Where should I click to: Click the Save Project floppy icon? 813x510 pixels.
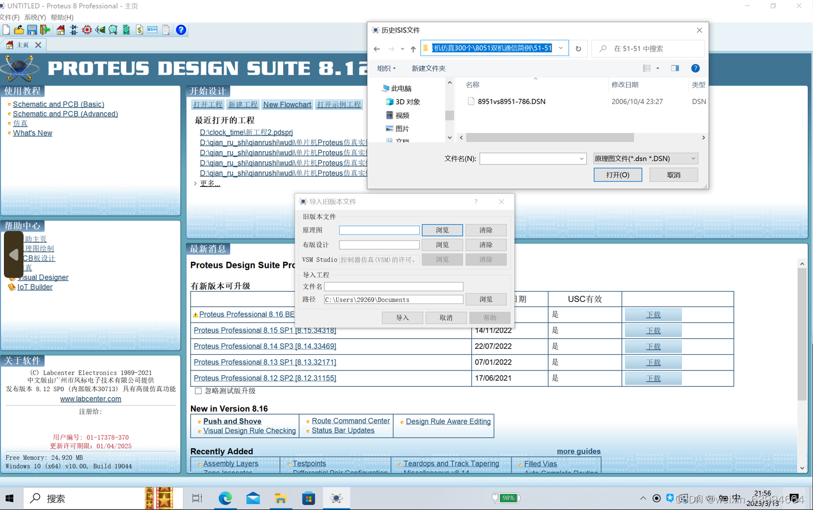pyautogui.click(x=32, y=30)
